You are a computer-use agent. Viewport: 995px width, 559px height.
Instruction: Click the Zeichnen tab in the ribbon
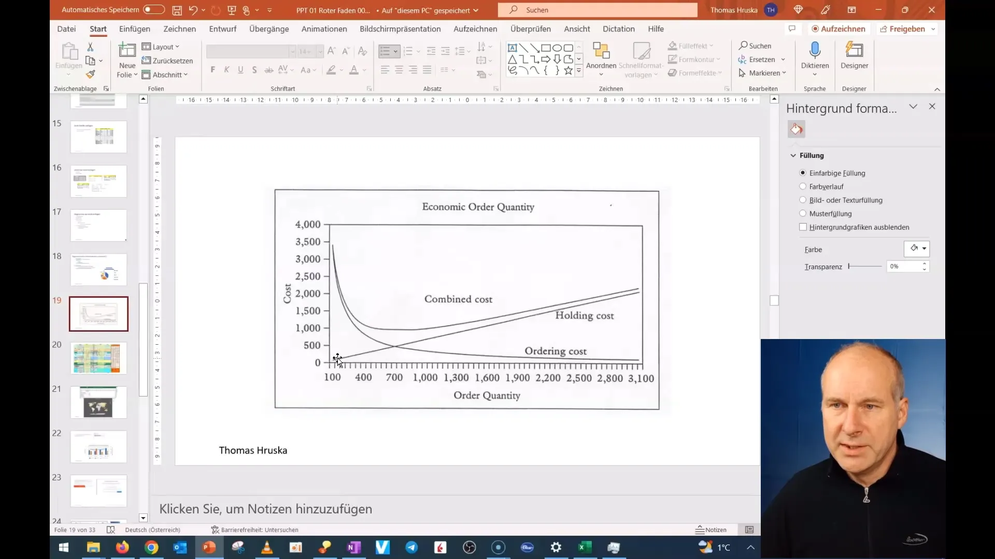179,28
